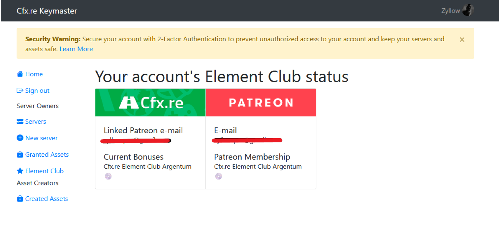Select the Element Club sidebar entry
499x227 pixels.
(x=44, y=171)
